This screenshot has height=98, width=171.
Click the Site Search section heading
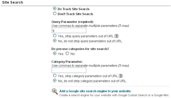tap(13, 2)
